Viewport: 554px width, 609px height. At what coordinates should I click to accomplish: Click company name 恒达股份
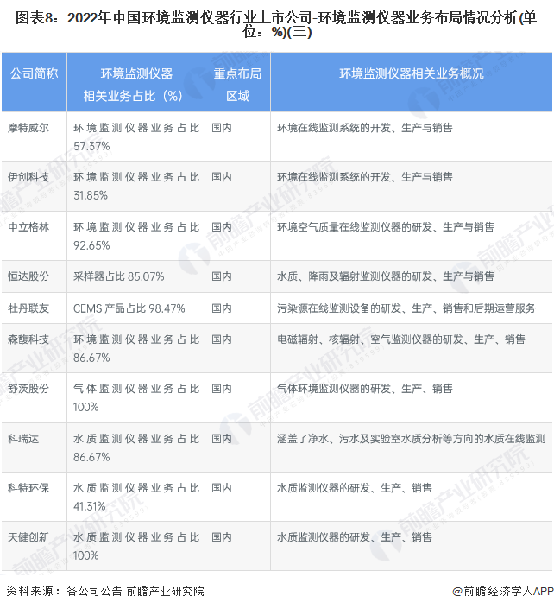tap(28, 276)
